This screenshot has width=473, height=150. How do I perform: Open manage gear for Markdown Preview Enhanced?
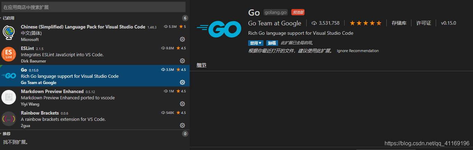click(182, 104)
